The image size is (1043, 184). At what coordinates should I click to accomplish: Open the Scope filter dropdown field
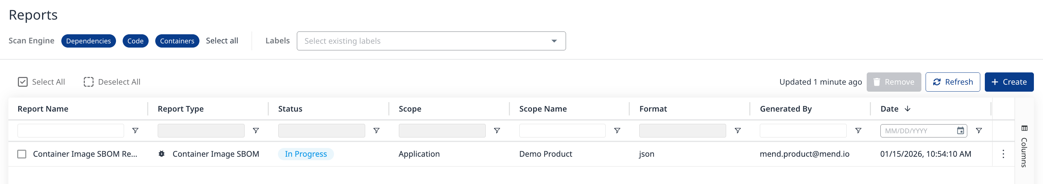click(x=442, y=130)
